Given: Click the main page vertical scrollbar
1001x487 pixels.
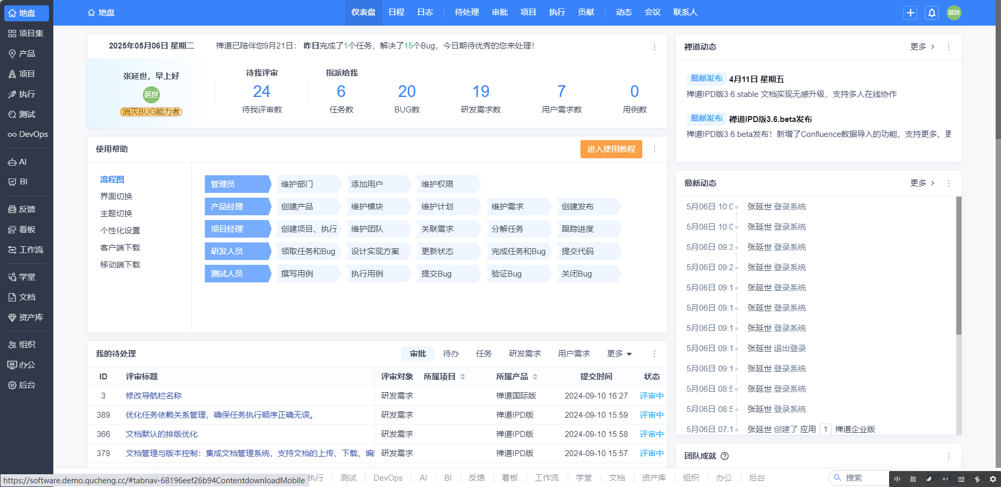Looking at the screenshot, I should (998, 69).
